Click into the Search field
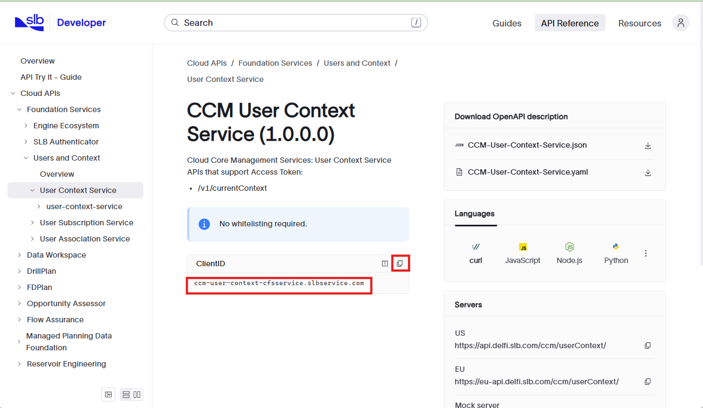The image size is (703, 408). [x=295, y=23]
